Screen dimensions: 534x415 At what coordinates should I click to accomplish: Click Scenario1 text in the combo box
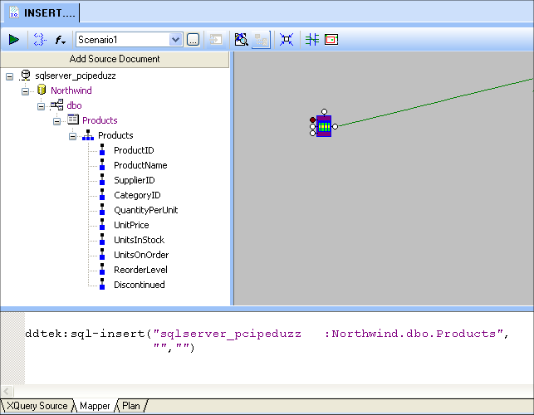point(98,40)
